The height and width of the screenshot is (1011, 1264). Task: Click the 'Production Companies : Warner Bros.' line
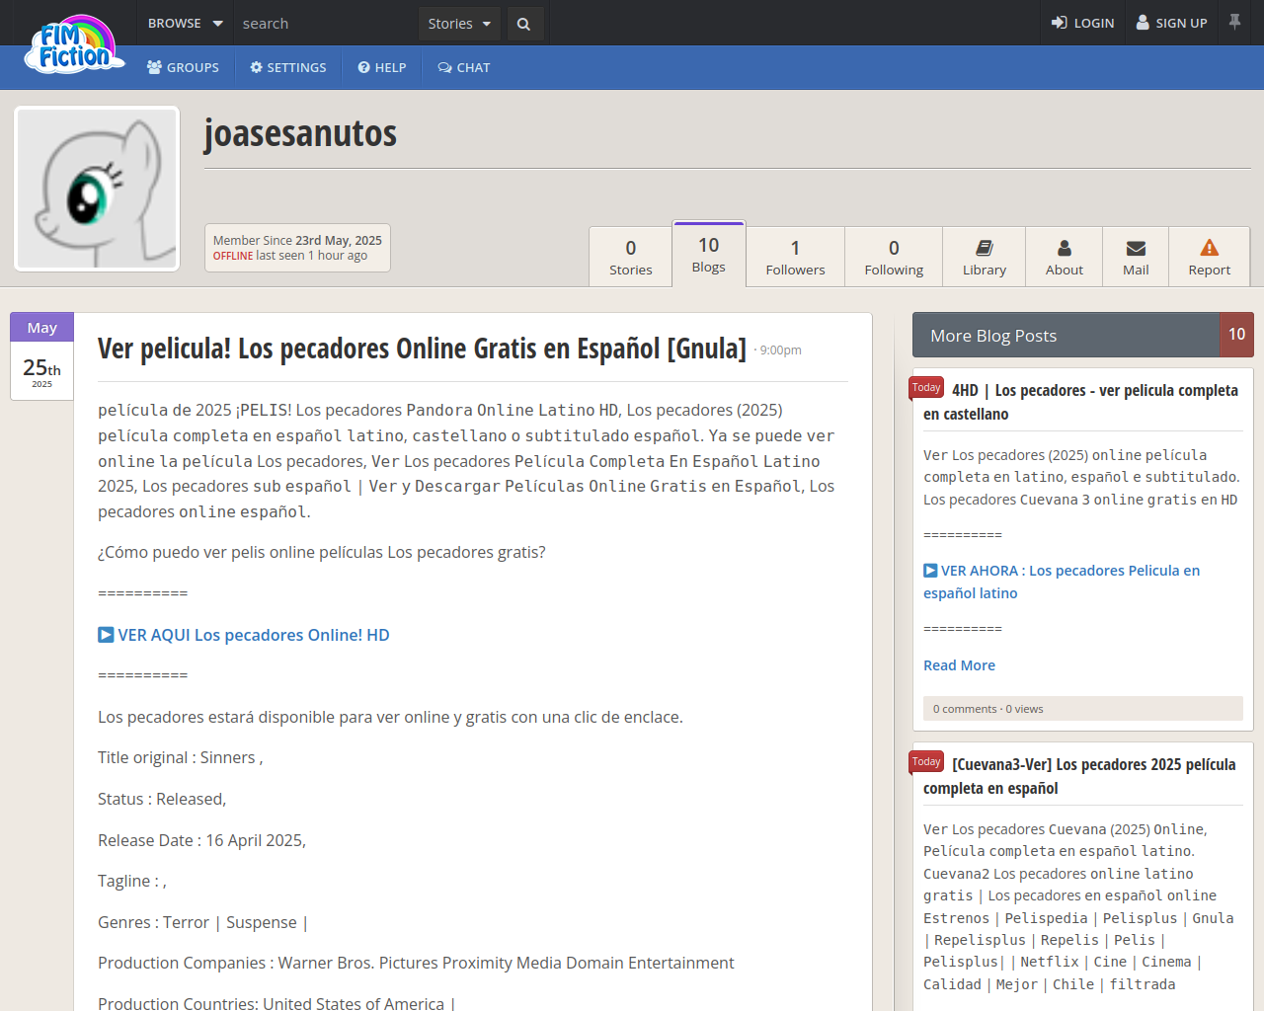416,963
